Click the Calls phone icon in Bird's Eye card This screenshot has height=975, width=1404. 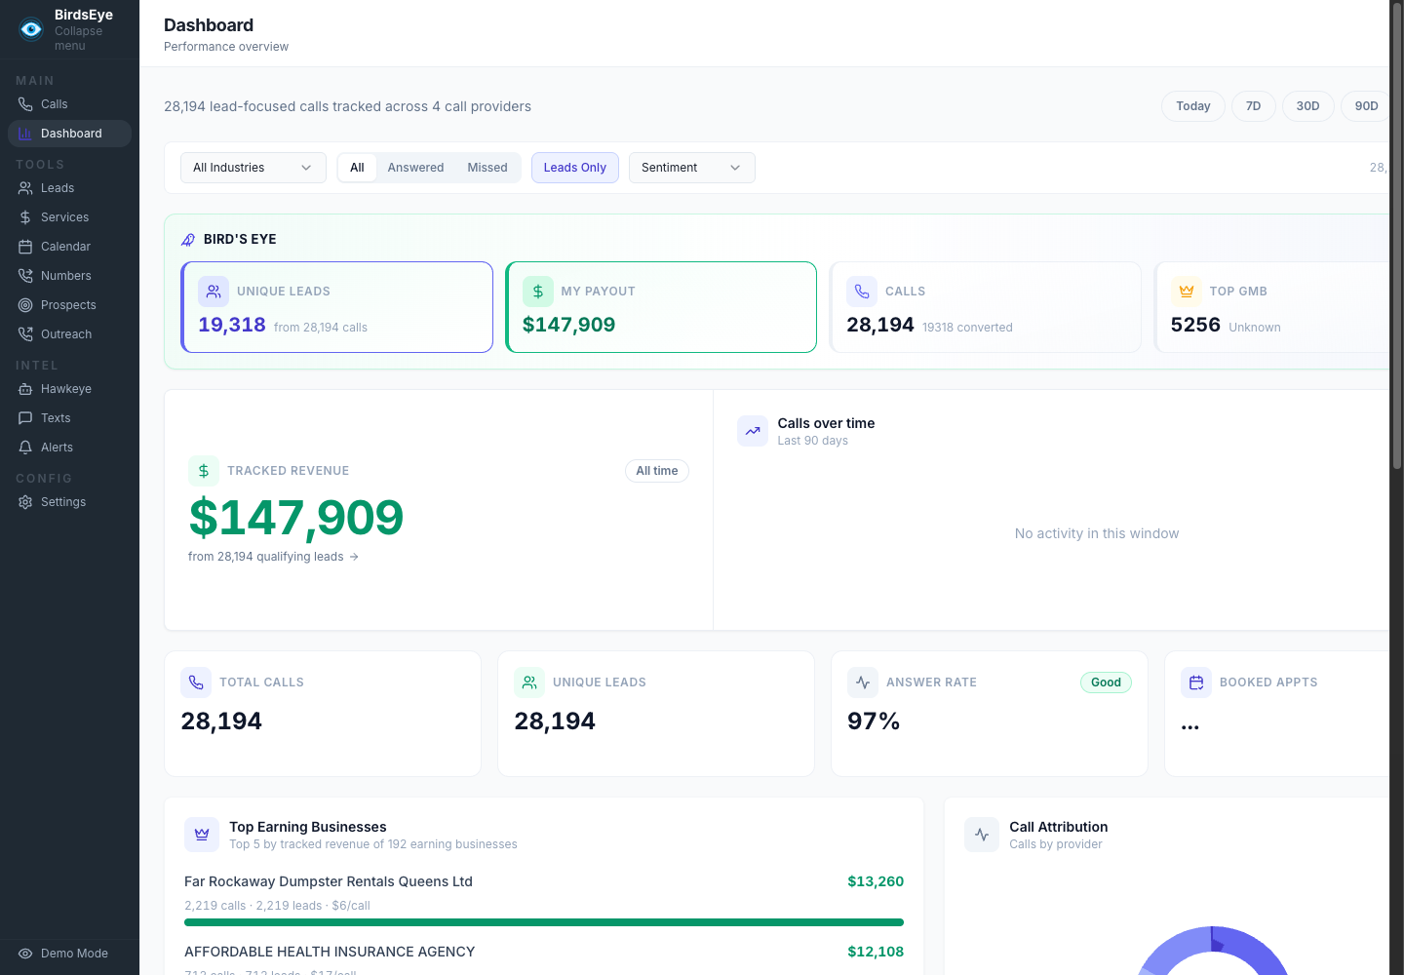[x=862, y=292]
